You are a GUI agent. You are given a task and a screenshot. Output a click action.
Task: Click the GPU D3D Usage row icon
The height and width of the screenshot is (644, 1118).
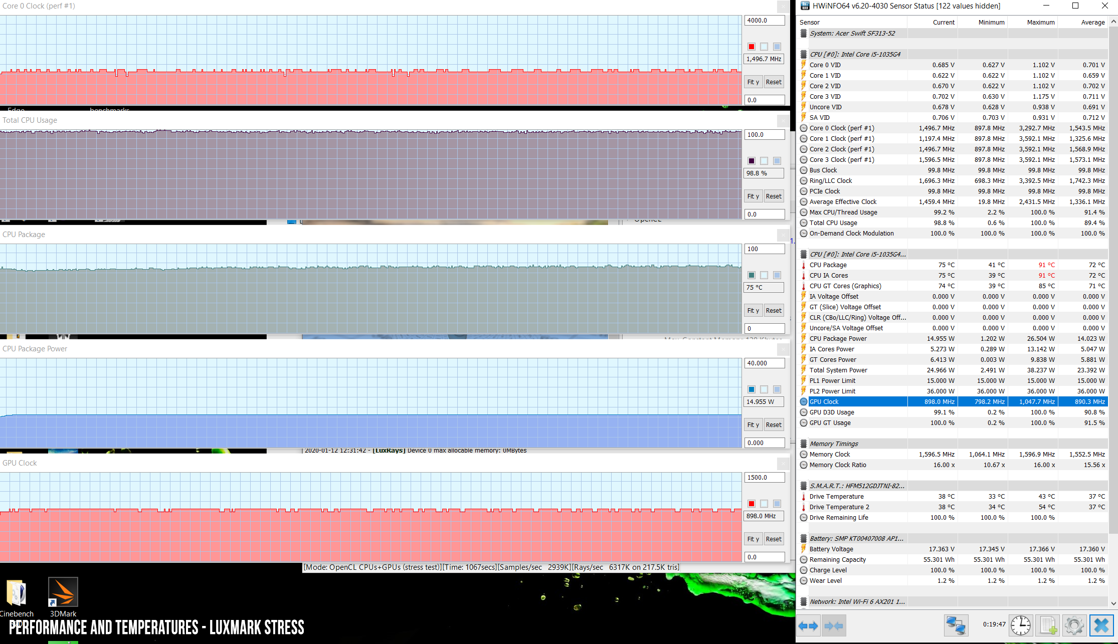(x=804, y=412)
